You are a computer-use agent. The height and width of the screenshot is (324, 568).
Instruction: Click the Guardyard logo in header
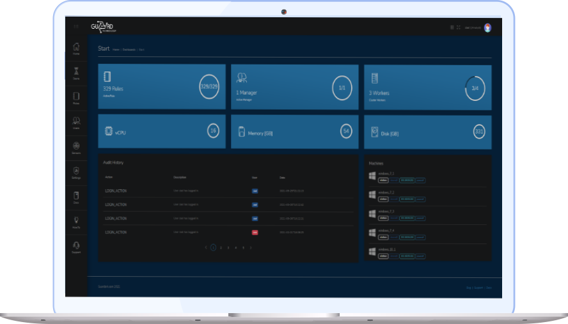coord(103,26)
